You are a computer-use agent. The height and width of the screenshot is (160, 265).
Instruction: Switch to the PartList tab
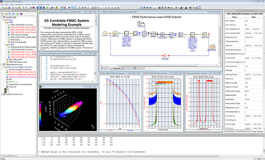(105, 68)
